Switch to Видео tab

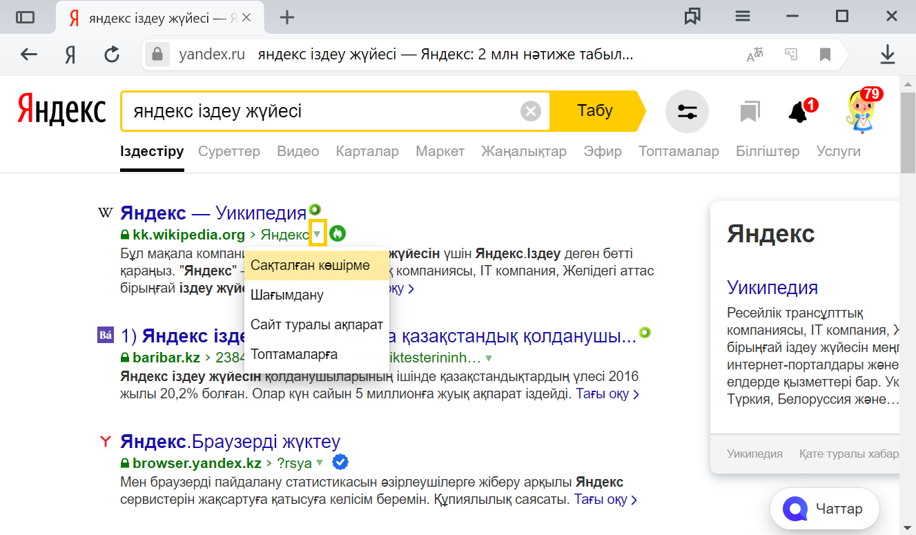[x=298, y=151]
